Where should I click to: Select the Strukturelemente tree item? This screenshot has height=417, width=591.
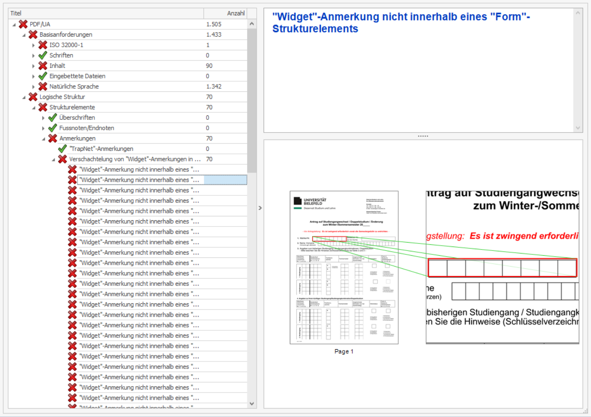tap(72, 107)
